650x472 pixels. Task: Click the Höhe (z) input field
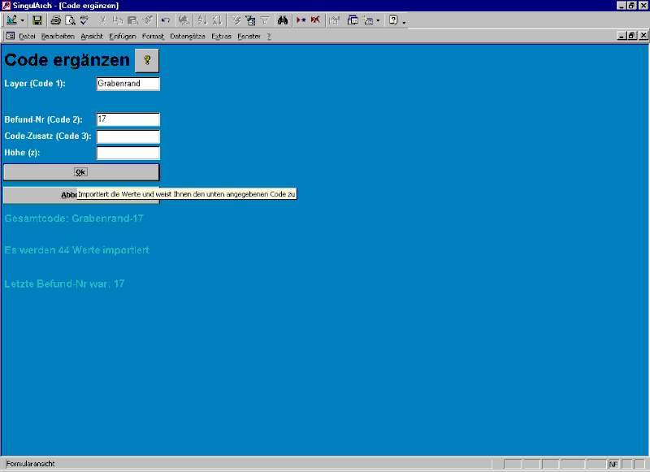tap(128, 153)
